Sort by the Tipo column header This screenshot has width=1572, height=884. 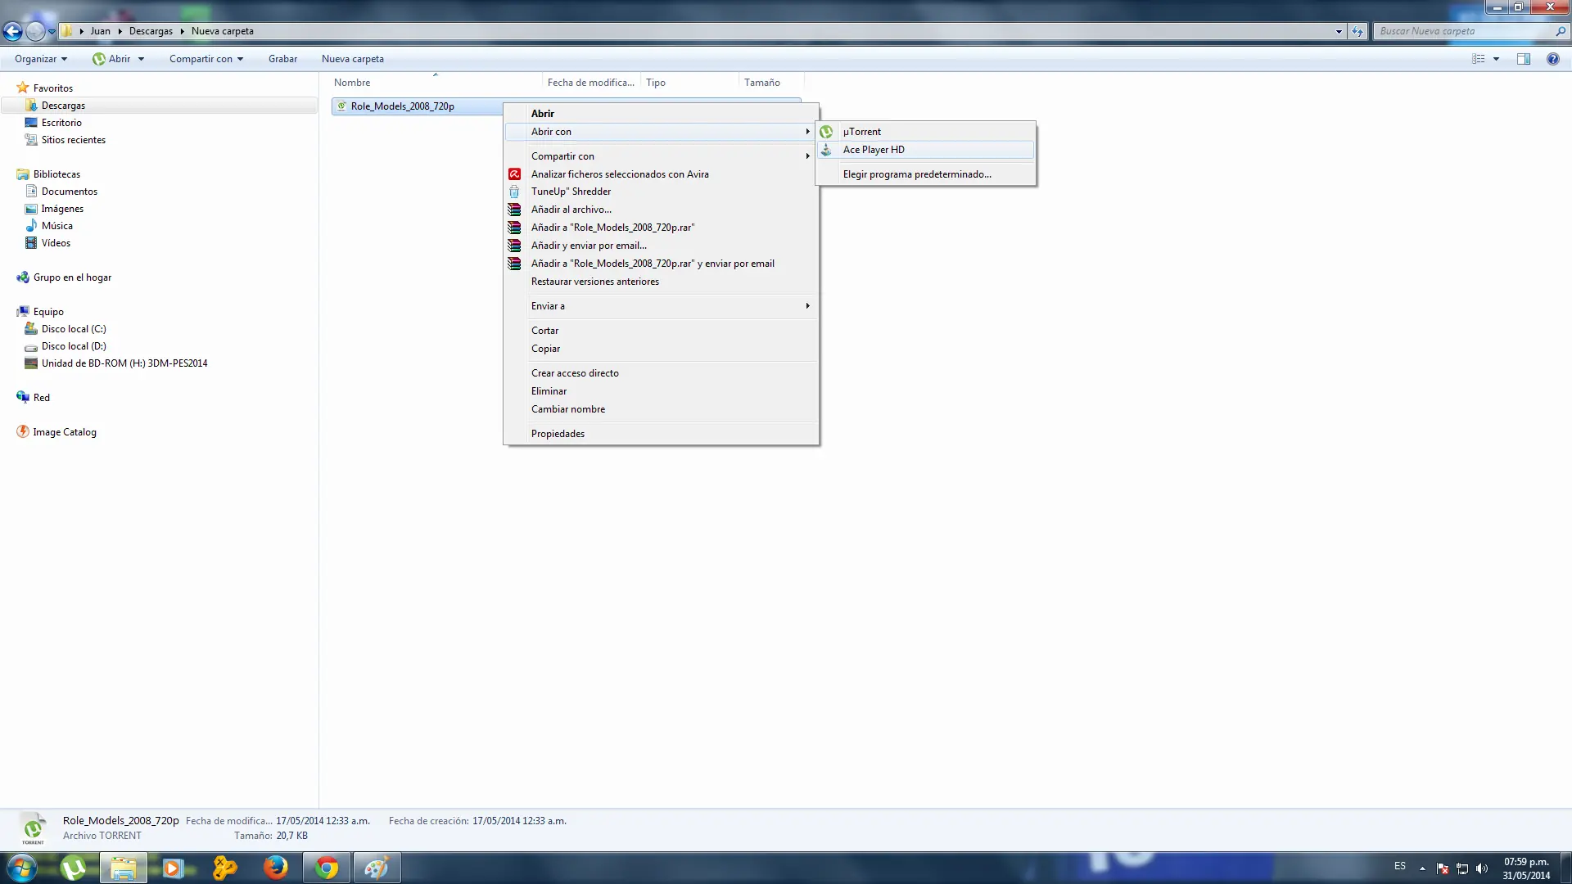pyautogui.click(x=689, y=83)
